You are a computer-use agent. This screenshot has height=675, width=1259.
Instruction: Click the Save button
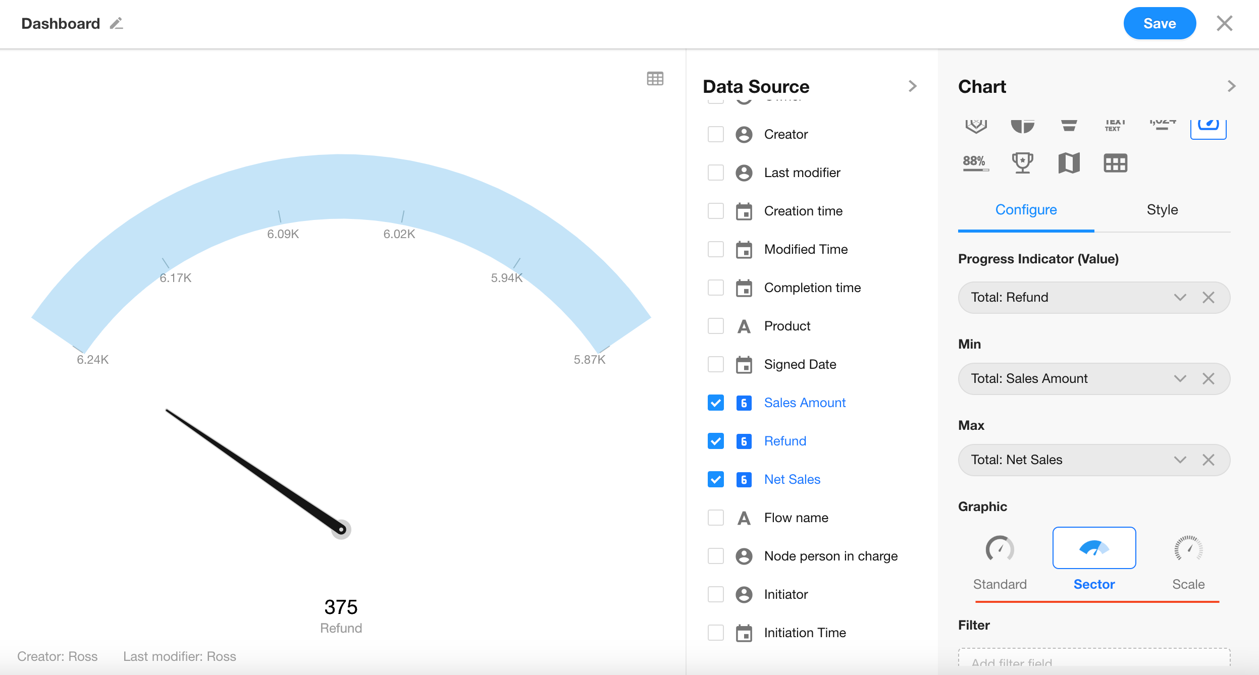pos(1159,24)
